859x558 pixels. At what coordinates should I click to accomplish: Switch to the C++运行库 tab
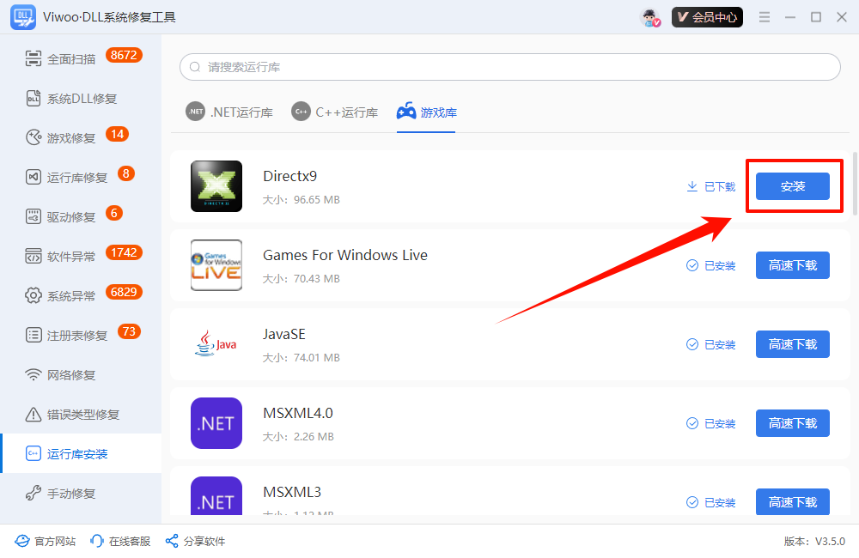point(335,112)
